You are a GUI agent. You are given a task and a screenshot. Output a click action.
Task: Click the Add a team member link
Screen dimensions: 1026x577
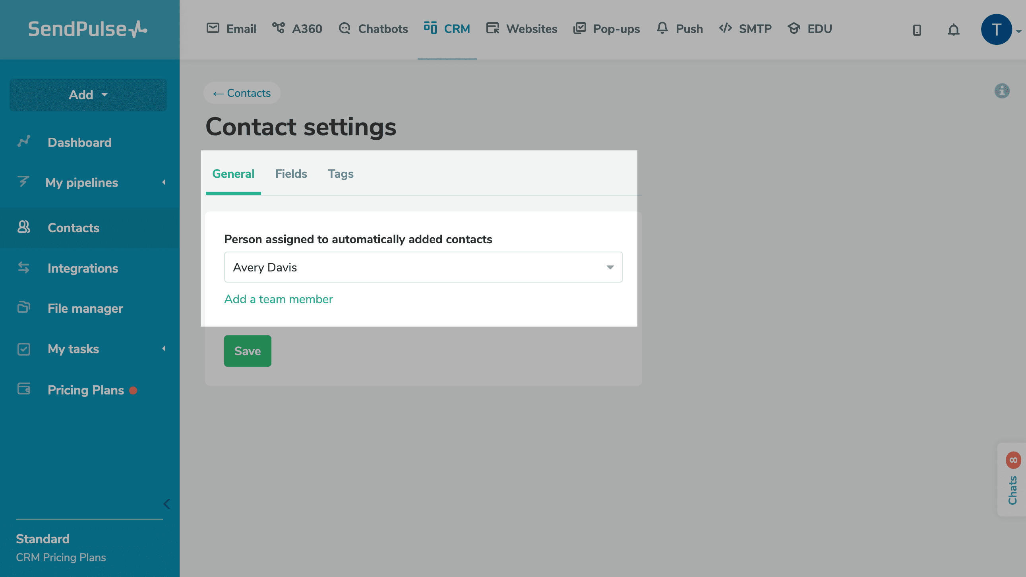click(279, 300)
